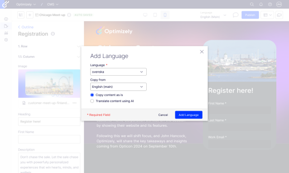
Task: Click the Required Field note
Action: [99, 115]
